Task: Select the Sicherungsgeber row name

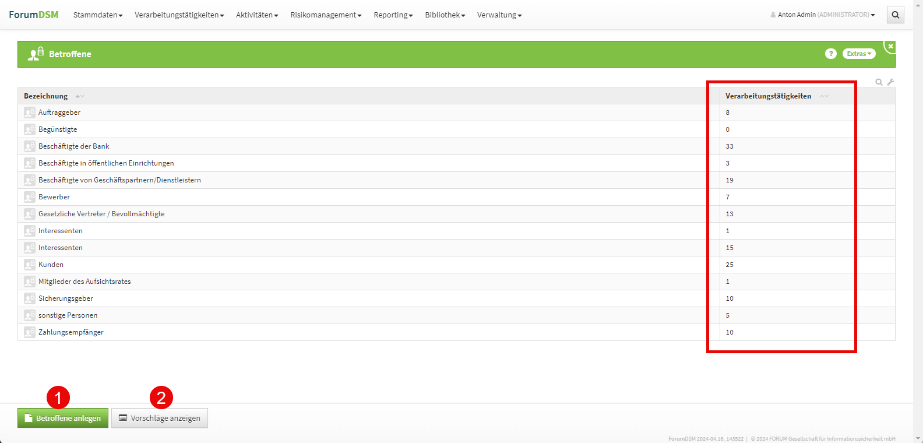Action: point(66,298)
